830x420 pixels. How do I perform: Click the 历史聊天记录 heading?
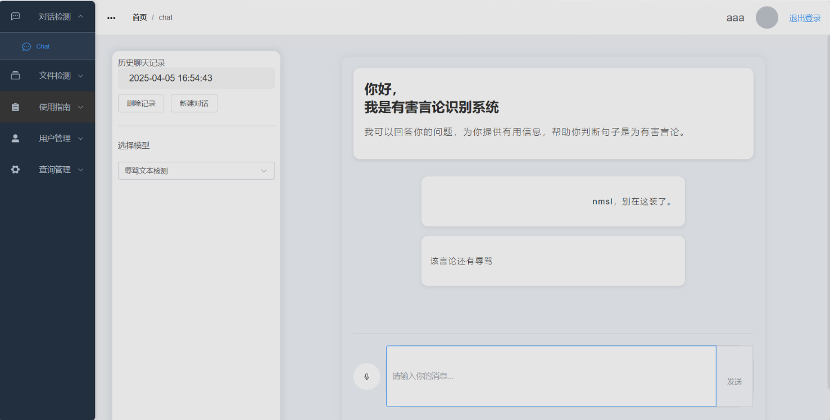pos(142,63)
